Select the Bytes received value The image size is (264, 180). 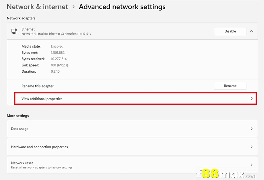point(59,59)
